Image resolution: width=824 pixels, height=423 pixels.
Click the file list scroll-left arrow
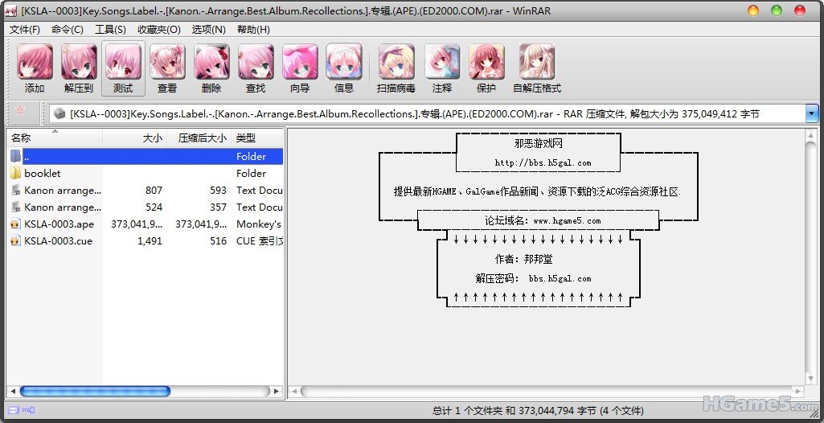[13, 391]
